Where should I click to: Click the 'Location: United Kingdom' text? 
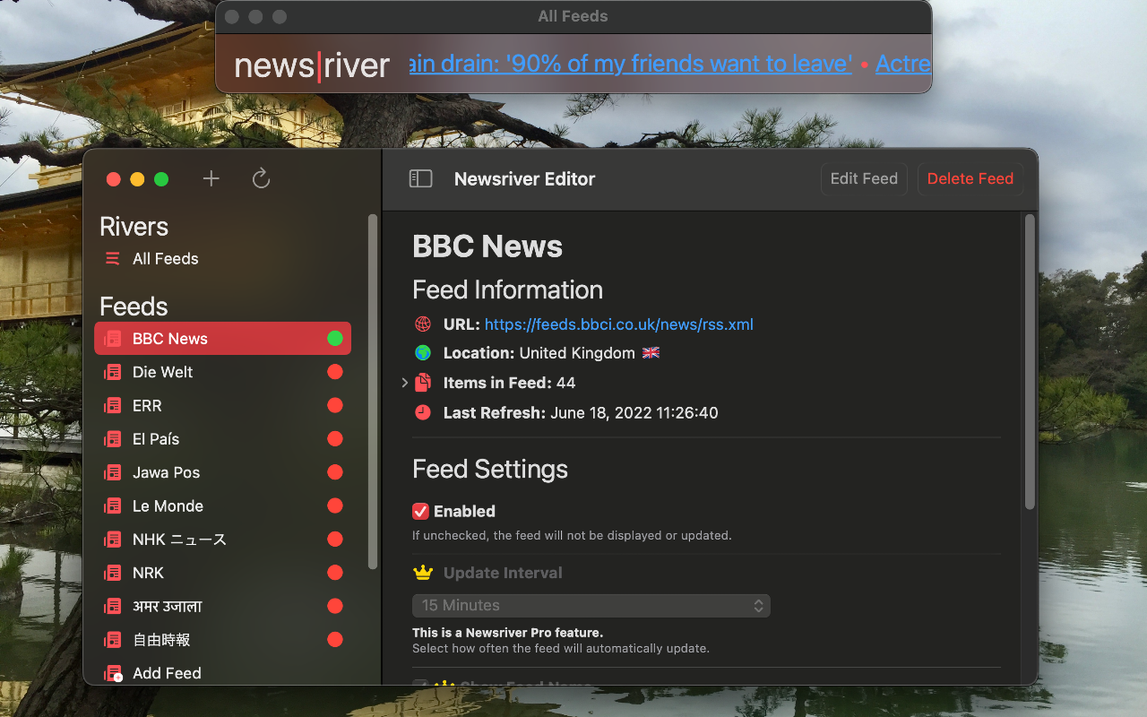coord(539,353)
